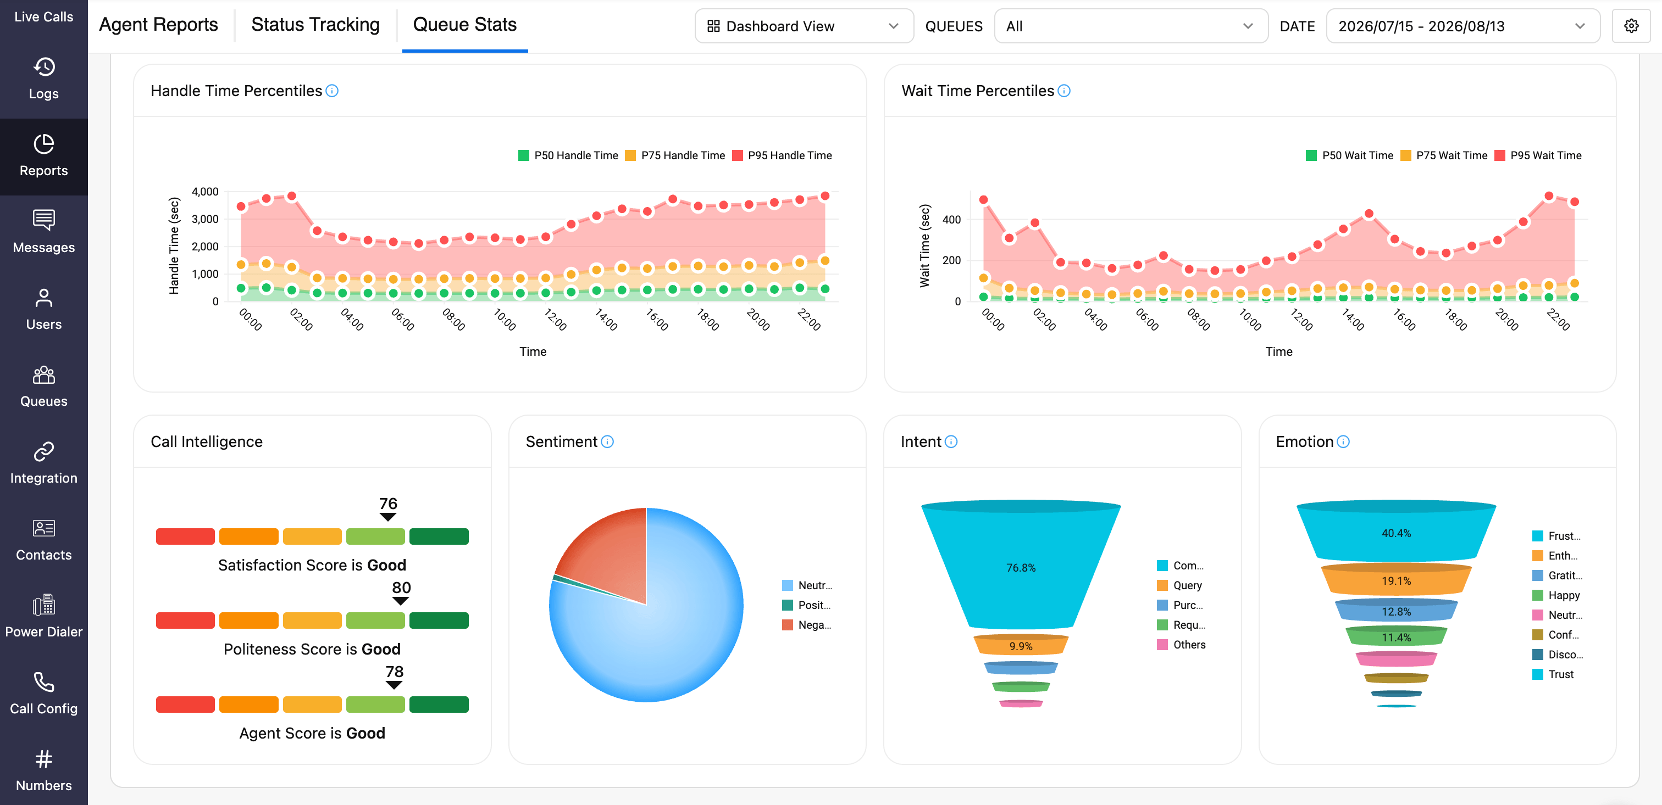Viewport: 1662px width, 805px height.
Task: Toggle Query legend entry in Intent
Action: point(1179,585)
